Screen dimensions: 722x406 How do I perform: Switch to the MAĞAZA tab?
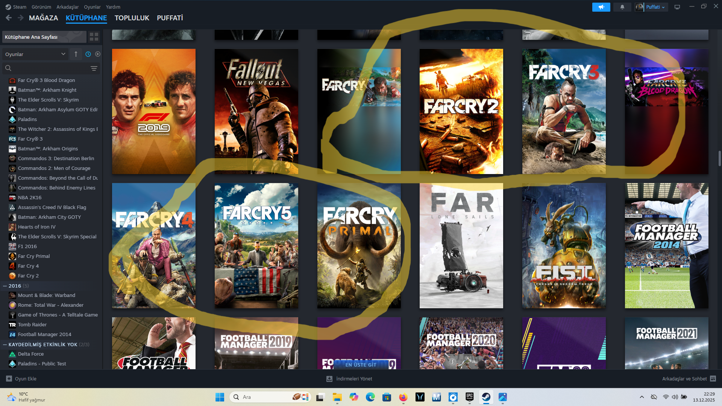[x=43, y=18]
